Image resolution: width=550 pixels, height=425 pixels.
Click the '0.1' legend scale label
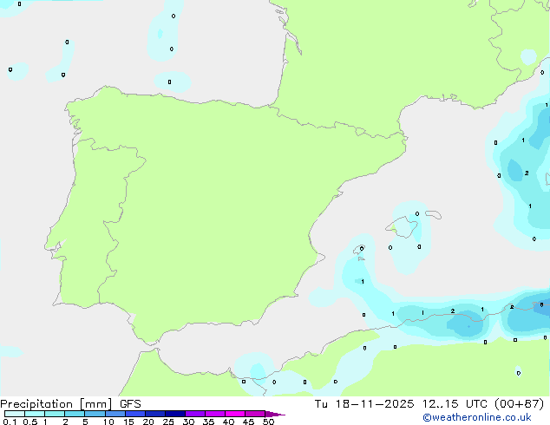10,422
